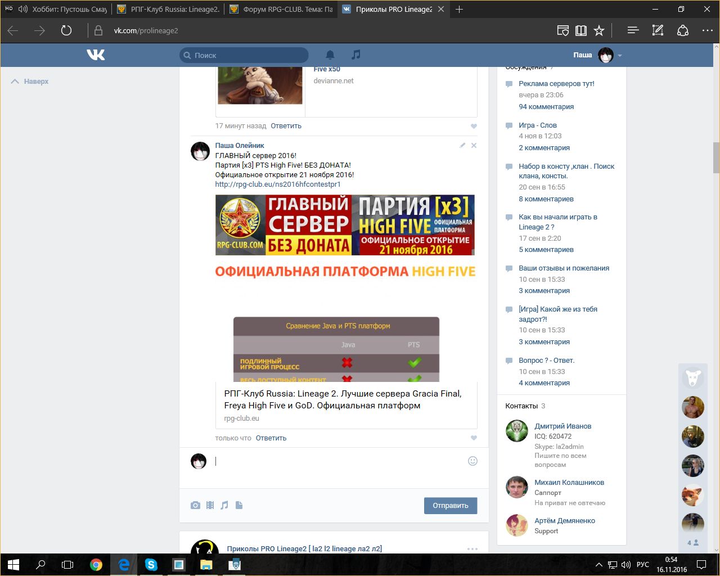Image resolution: width=720 pixels, height=576 pixels.
Task: Open Паша Олейник's profile name
Action: coord(240,145)
